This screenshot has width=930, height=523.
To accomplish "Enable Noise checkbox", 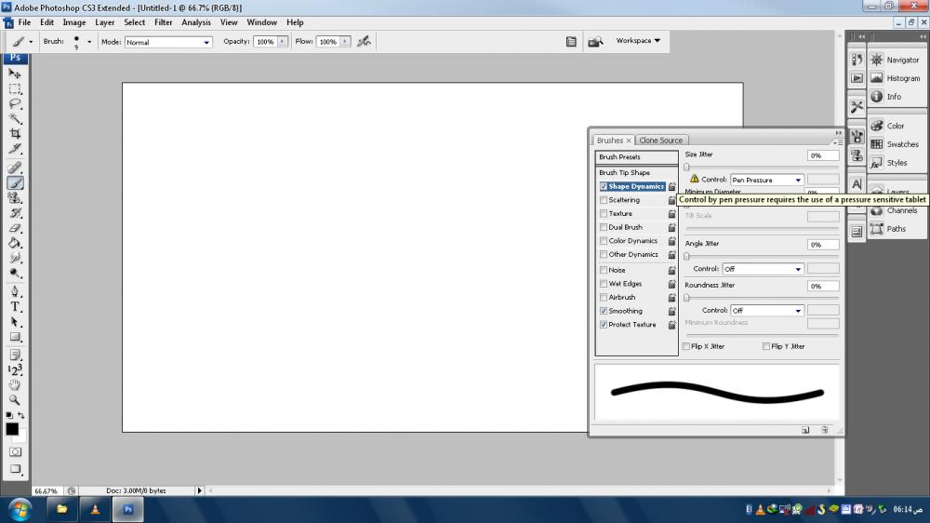I will [604, 270].
